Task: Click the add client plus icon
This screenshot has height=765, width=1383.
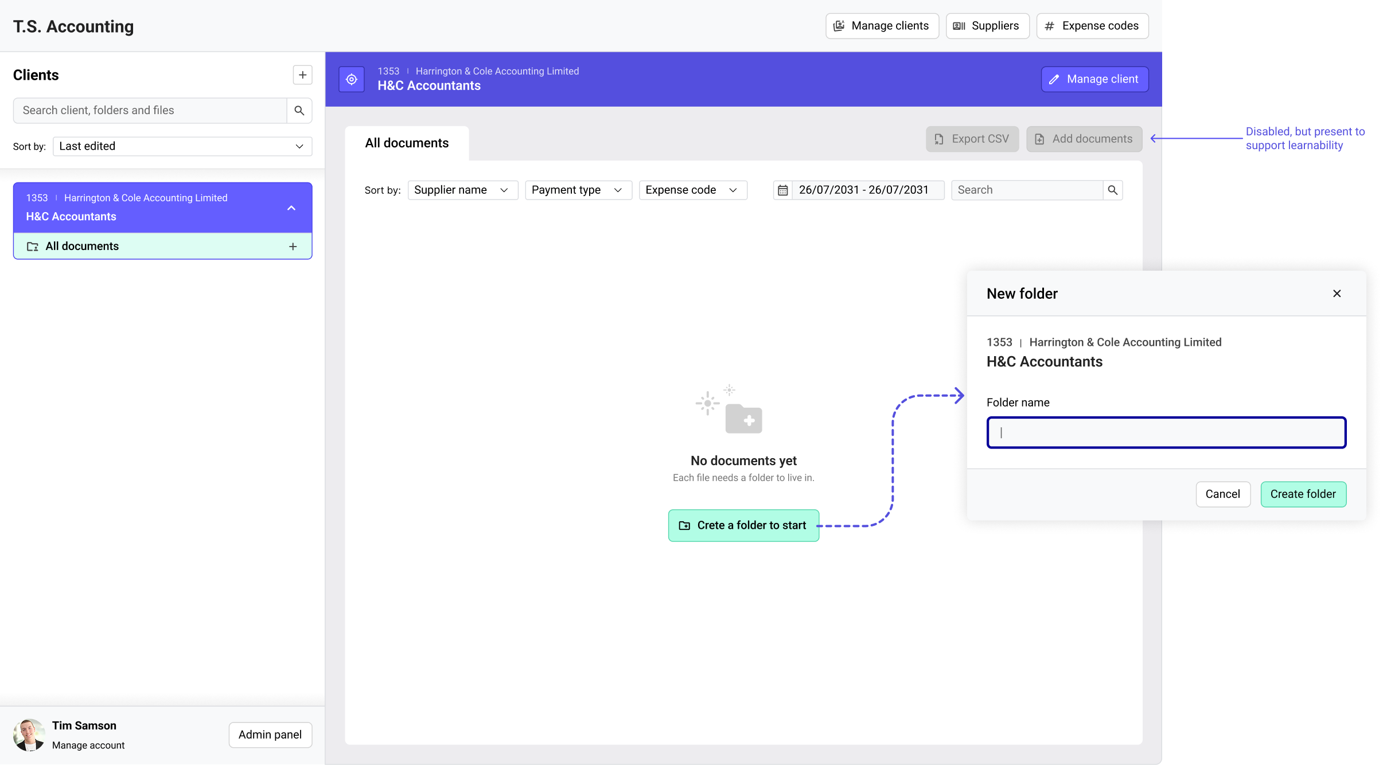Action: [302, 75]
